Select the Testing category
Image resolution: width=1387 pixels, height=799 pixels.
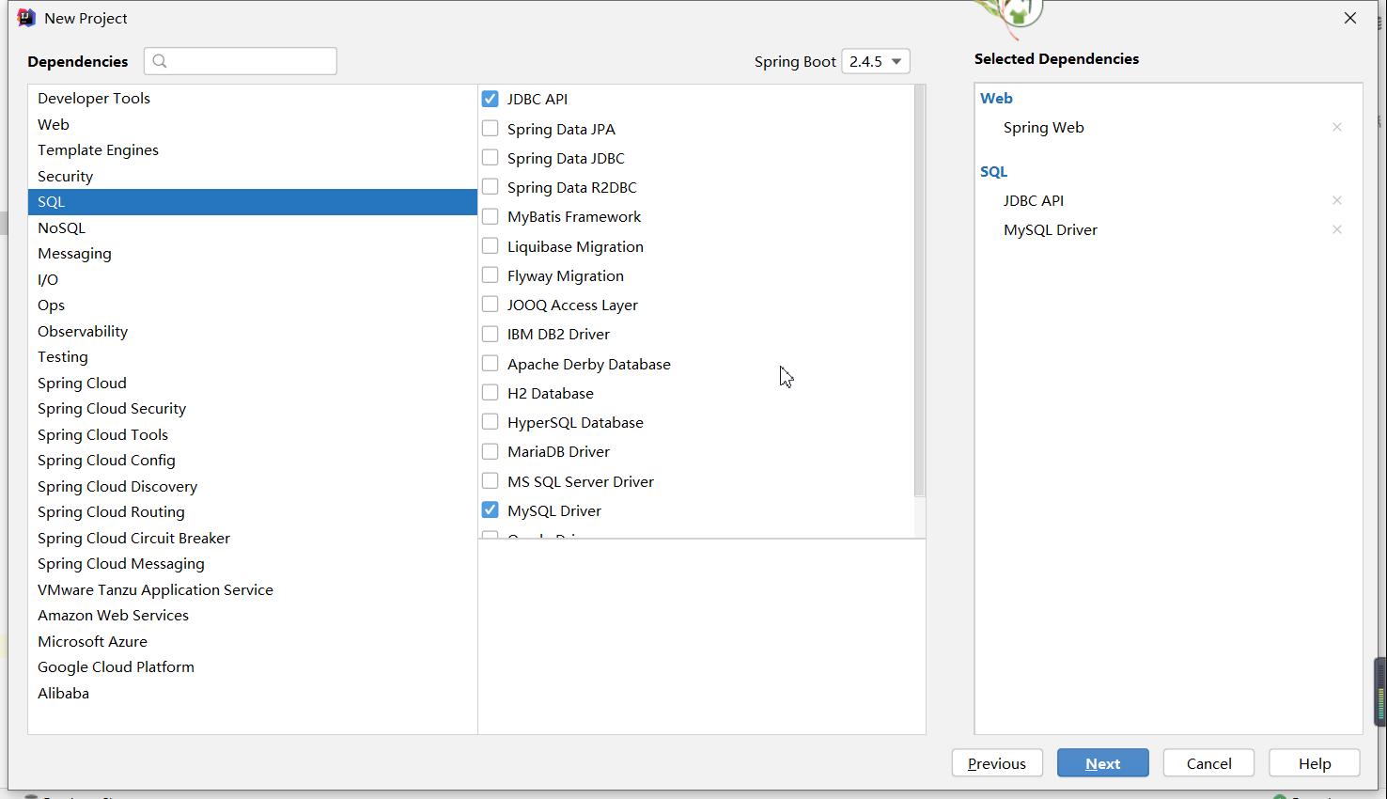(x=252, y=356)
